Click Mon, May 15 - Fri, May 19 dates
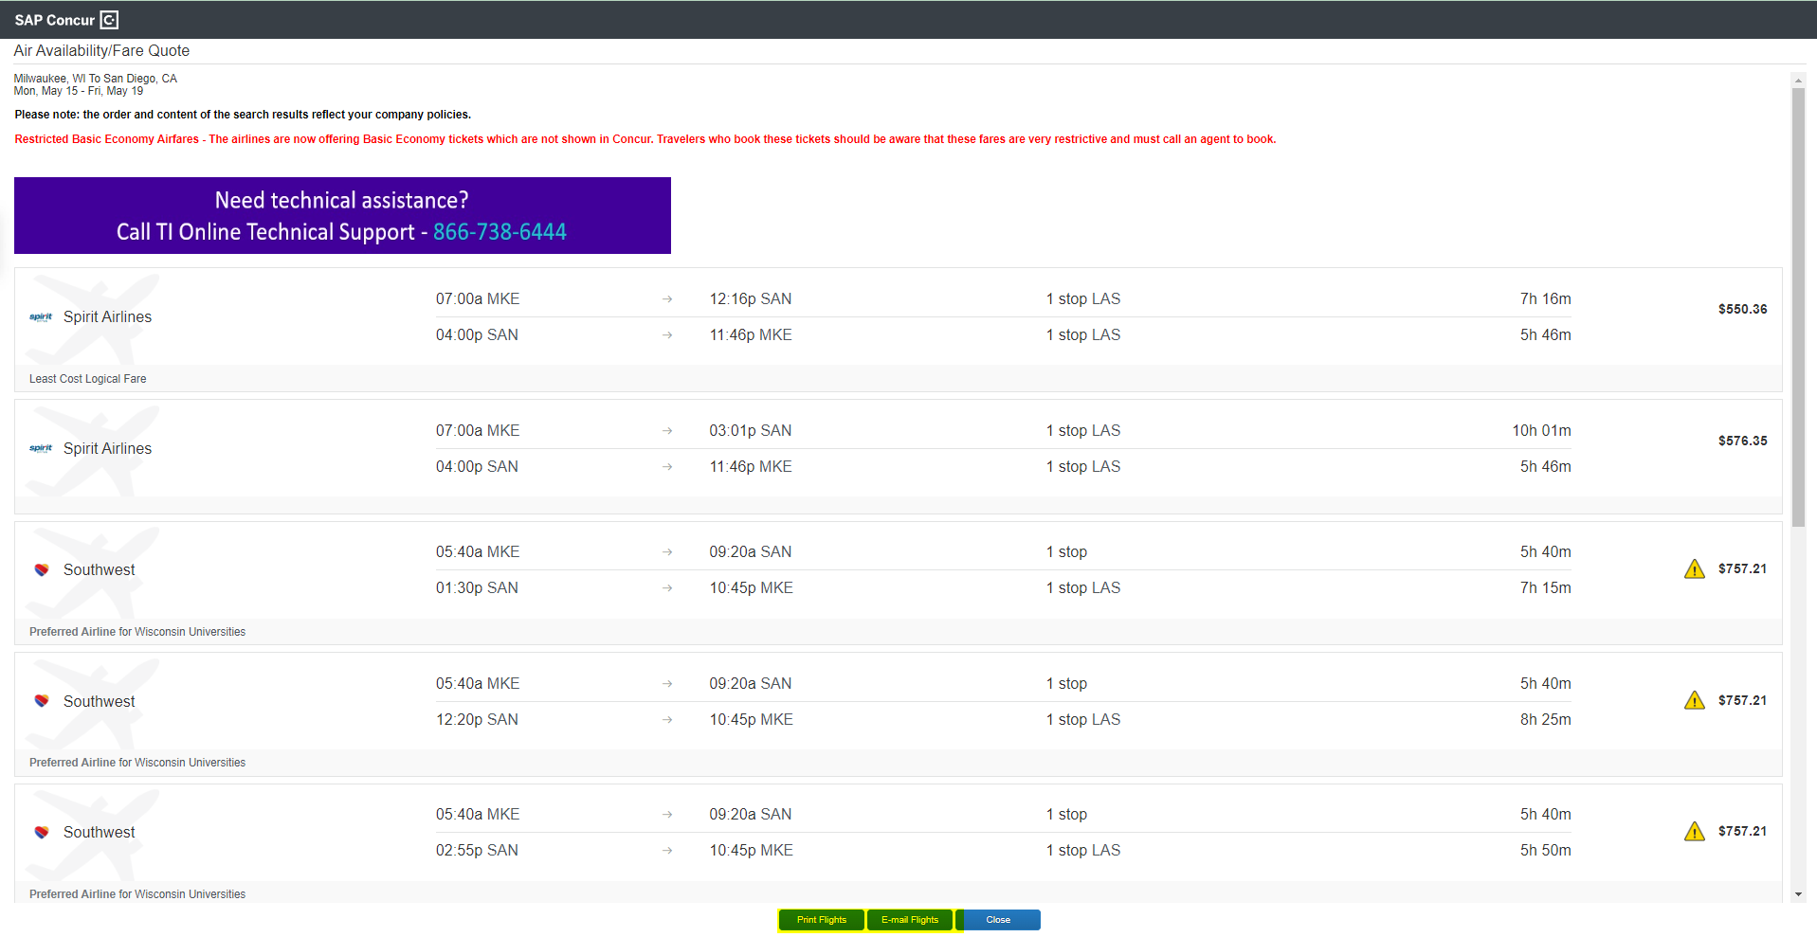 79,91
